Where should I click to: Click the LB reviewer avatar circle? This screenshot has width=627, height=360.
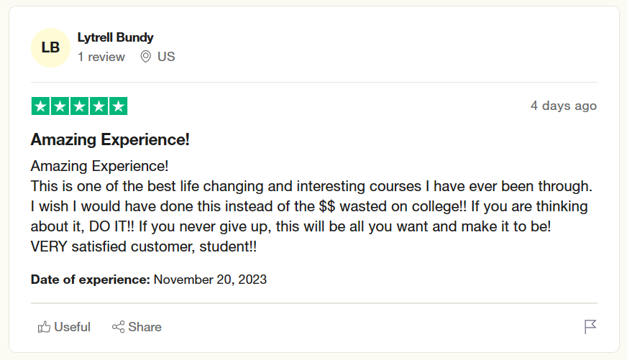(x=50, y=47)
